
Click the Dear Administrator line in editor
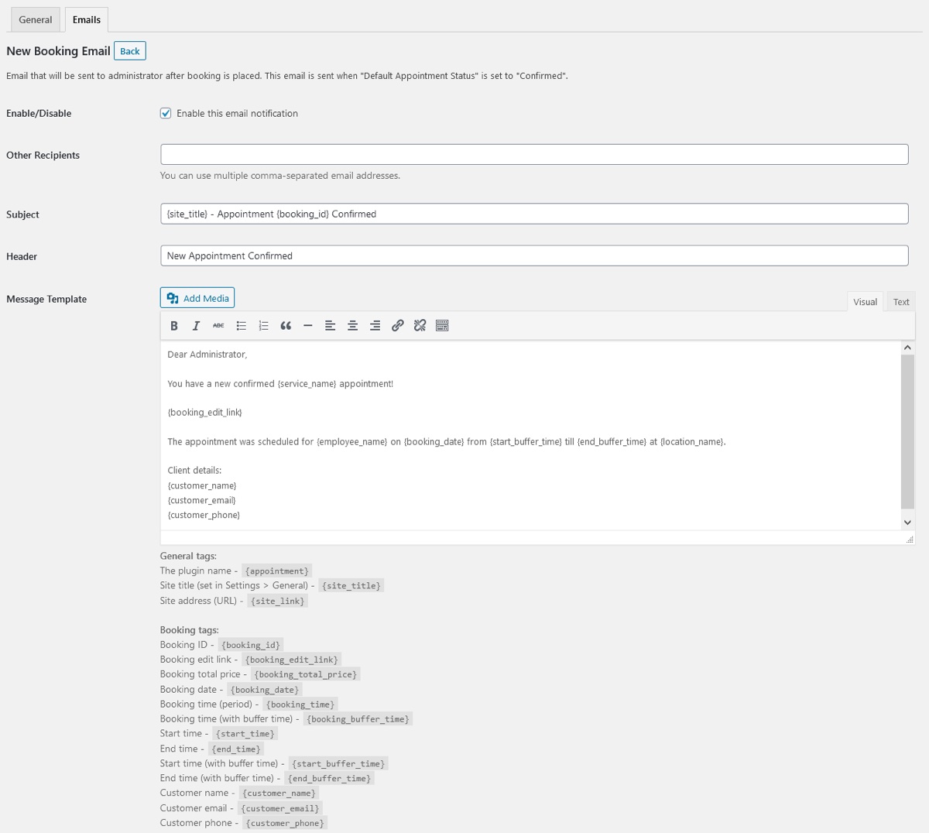(x=207, y=355)
